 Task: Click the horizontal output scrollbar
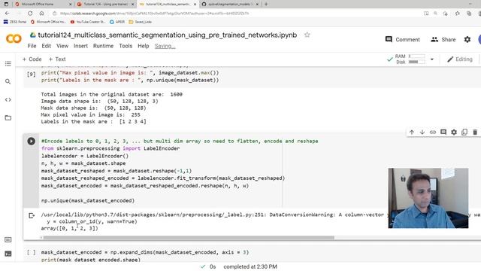coord(189,238)
